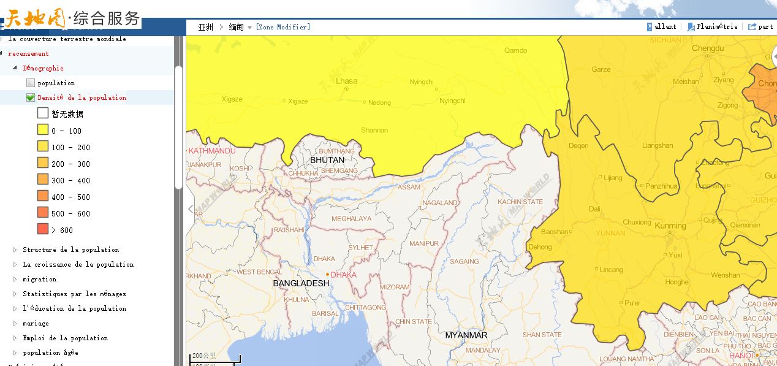Collapse the left sidebar with the splitter arrow
This screenshot has width=777, height=366.
pyautogui.click(x=190, y=210)
